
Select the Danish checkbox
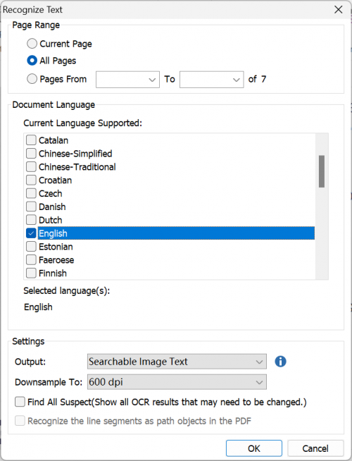click(31, 207)
